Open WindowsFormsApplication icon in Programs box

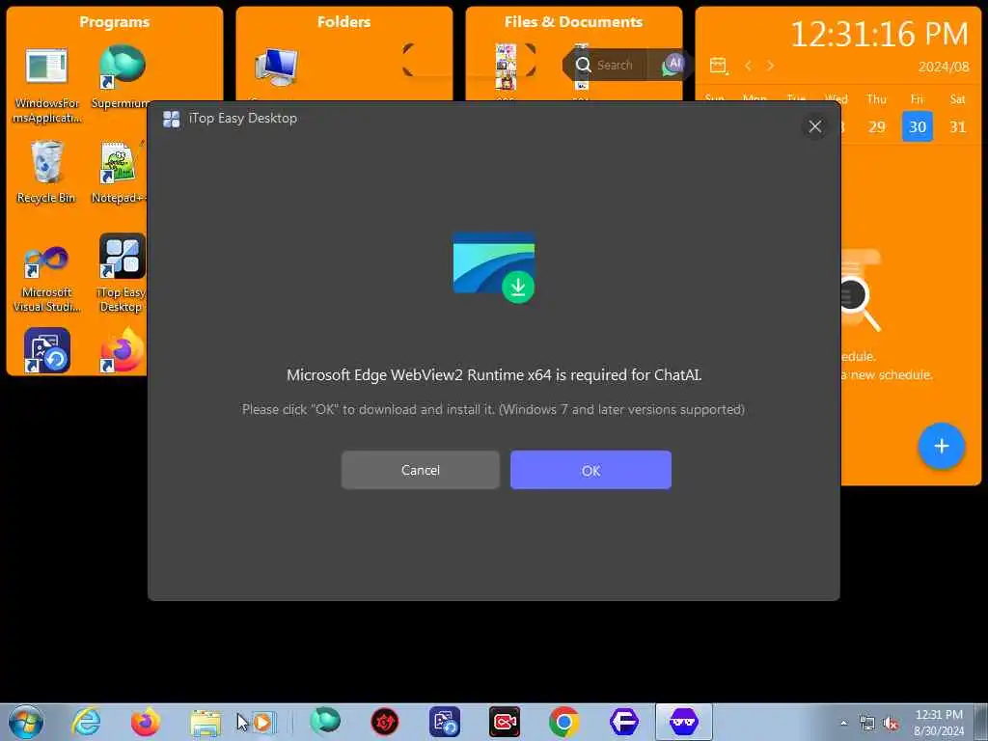pos(46,85)
